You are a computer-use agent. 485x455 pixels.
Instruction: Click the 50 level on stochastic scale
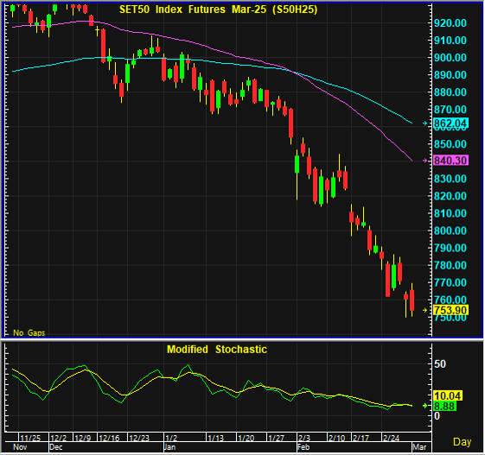[440, 364]
